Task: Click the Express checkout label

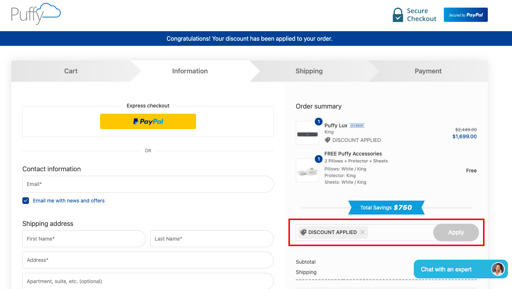Action: point(148,106)
